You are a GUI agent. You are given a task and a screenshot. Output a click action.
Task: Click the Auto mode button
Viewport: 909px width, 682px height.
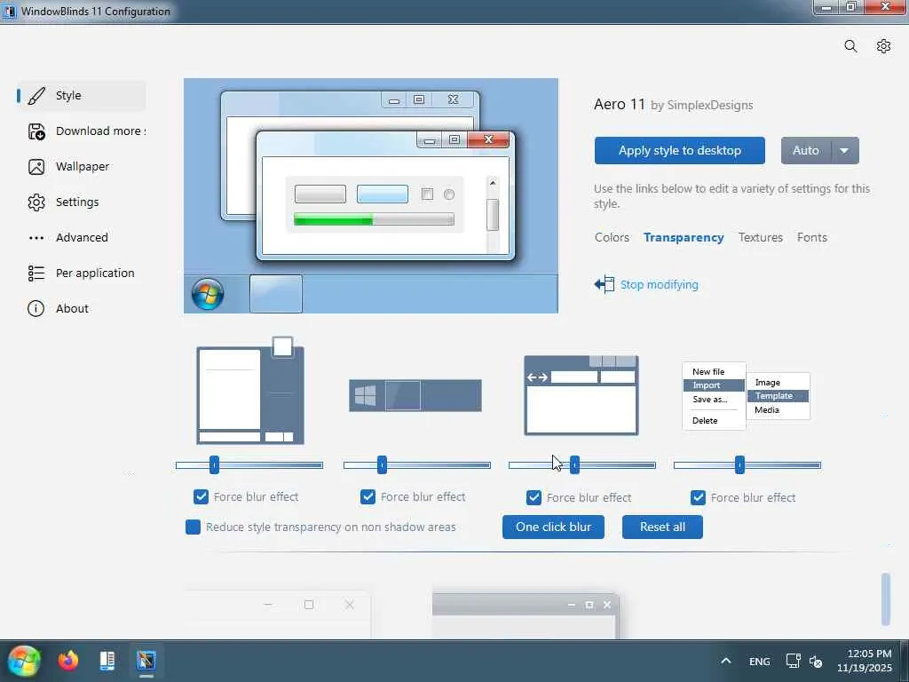click(806, 151)
